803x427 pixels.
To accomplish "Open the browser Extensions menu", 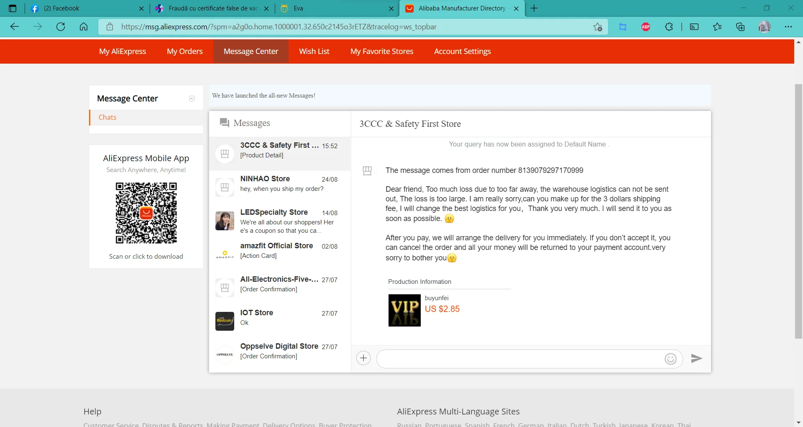I will coord(669,27).
